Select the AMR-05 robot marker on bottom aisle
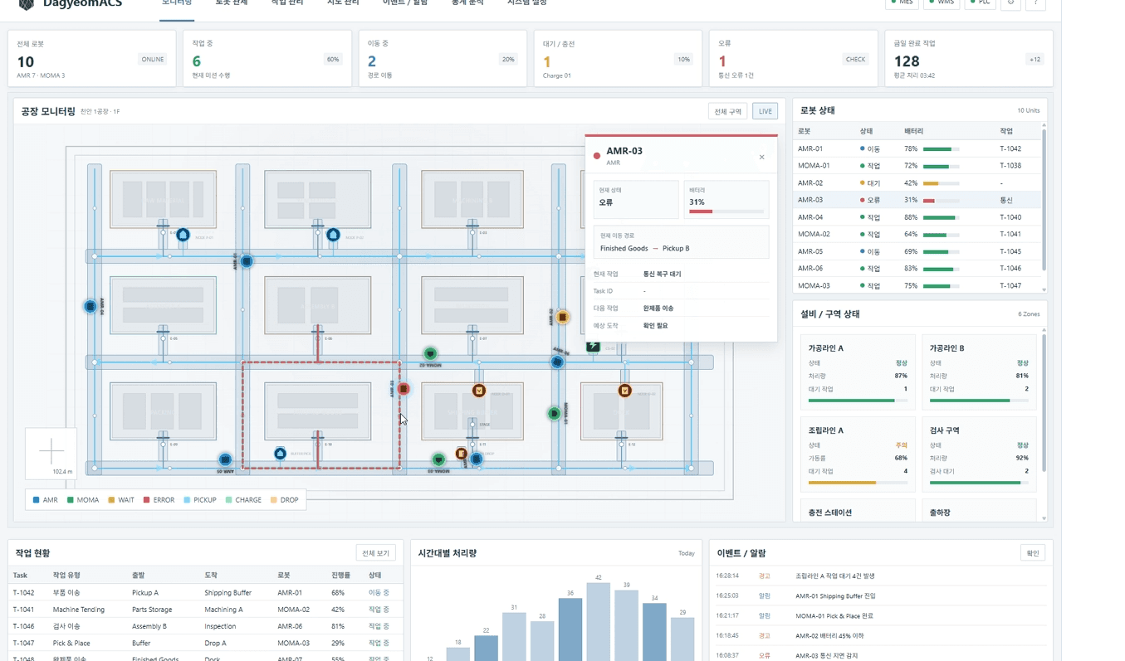The image size is (1125, 661). coord(225,459)
